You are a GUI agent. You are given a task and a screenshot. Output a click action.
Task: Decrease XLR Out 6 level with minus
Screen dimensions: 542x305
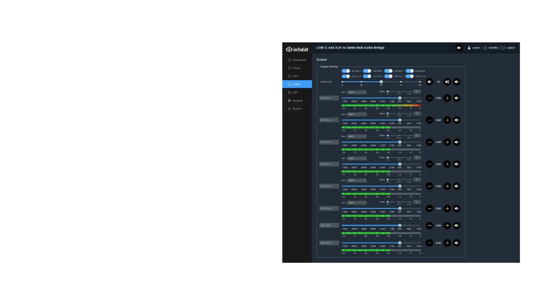tap(429, 208)
